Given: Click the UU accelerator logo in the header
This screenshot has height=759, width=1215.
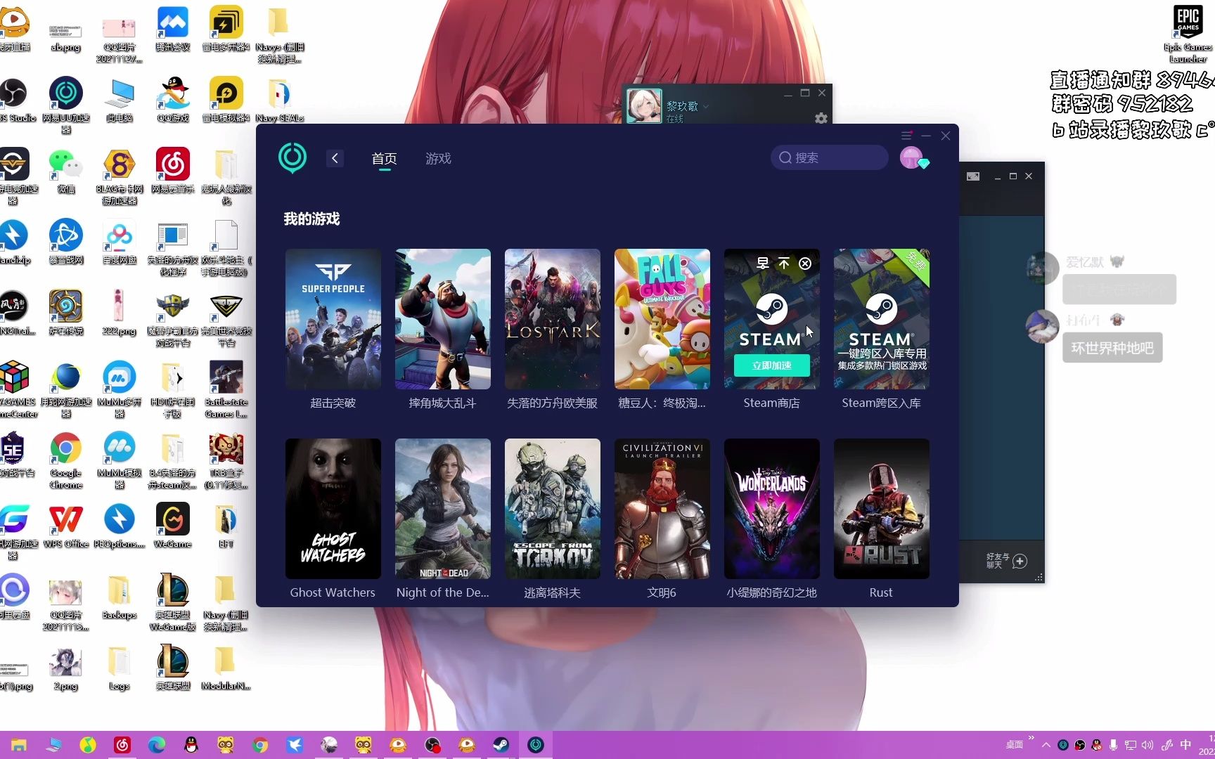Looking at the screenshot, I should click(292, 157).
